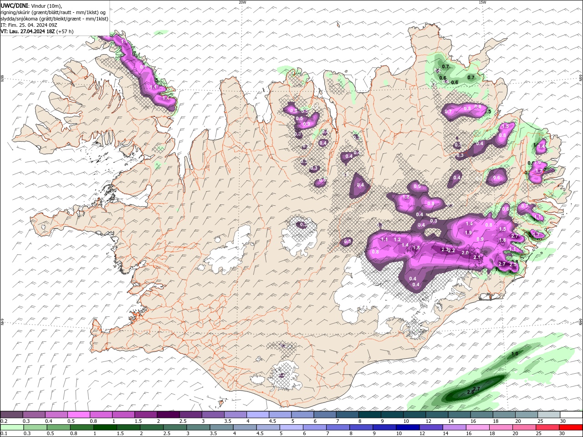Pick the bright red 30 swatch in lower legend

(x=571, y=427)
